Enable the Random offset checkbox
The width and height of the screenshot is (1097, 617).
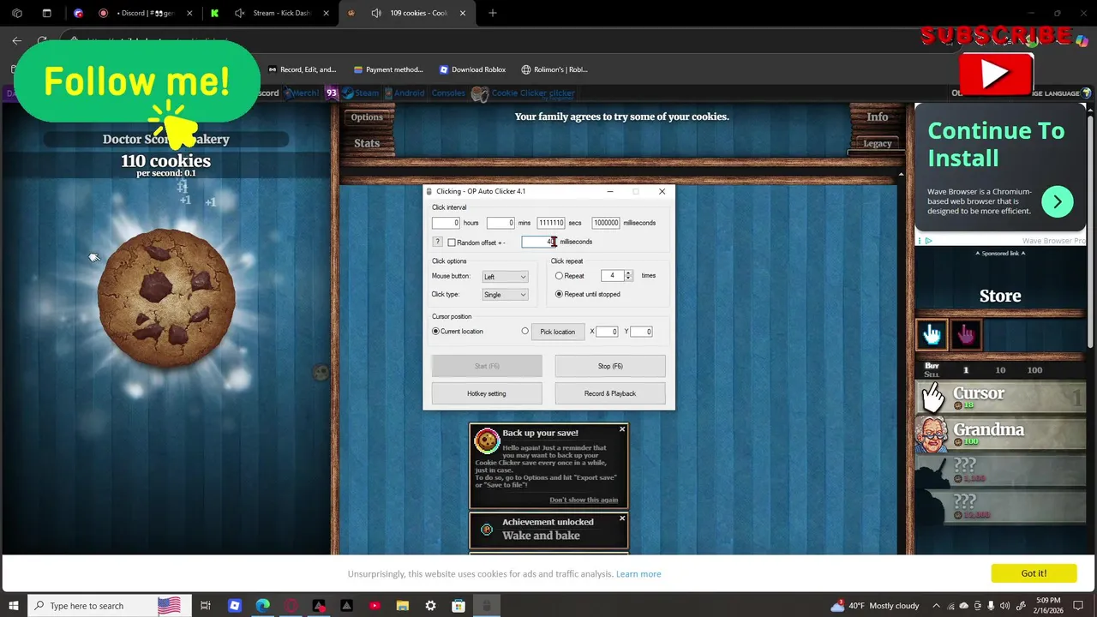pos(452,243)
